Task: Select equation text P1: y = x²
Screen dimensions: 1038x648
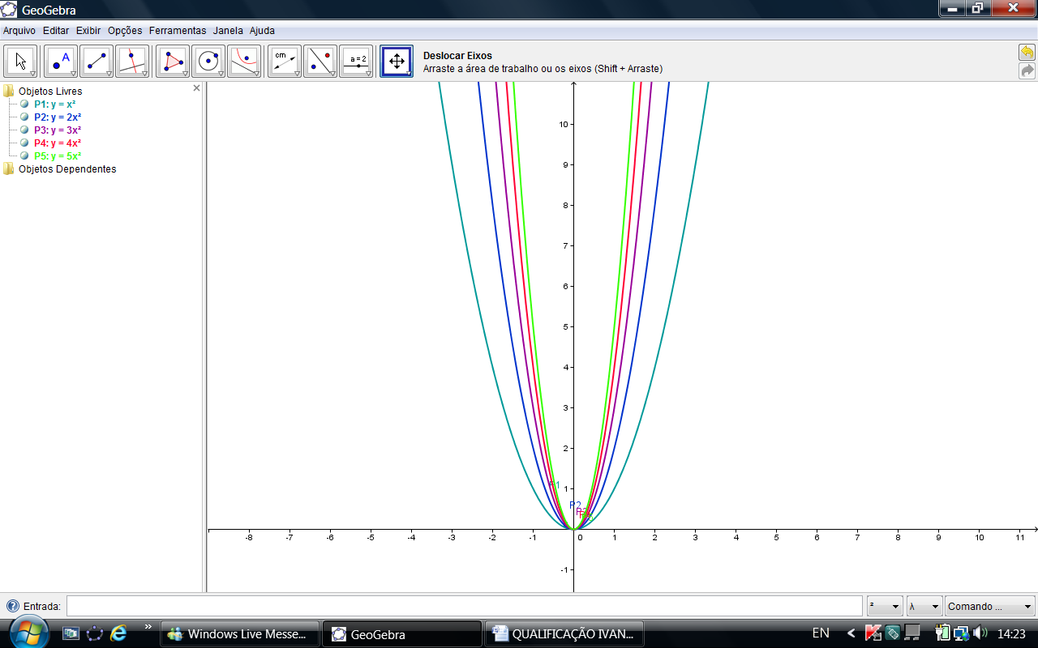Action: [x=54, y=104]
